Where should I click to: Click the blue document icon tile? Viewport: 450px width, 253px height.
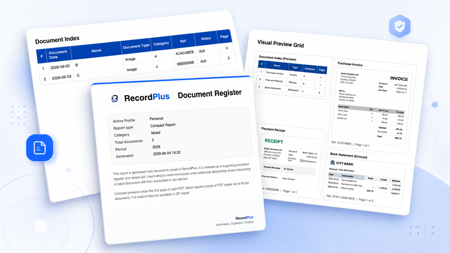coord(40,148)
